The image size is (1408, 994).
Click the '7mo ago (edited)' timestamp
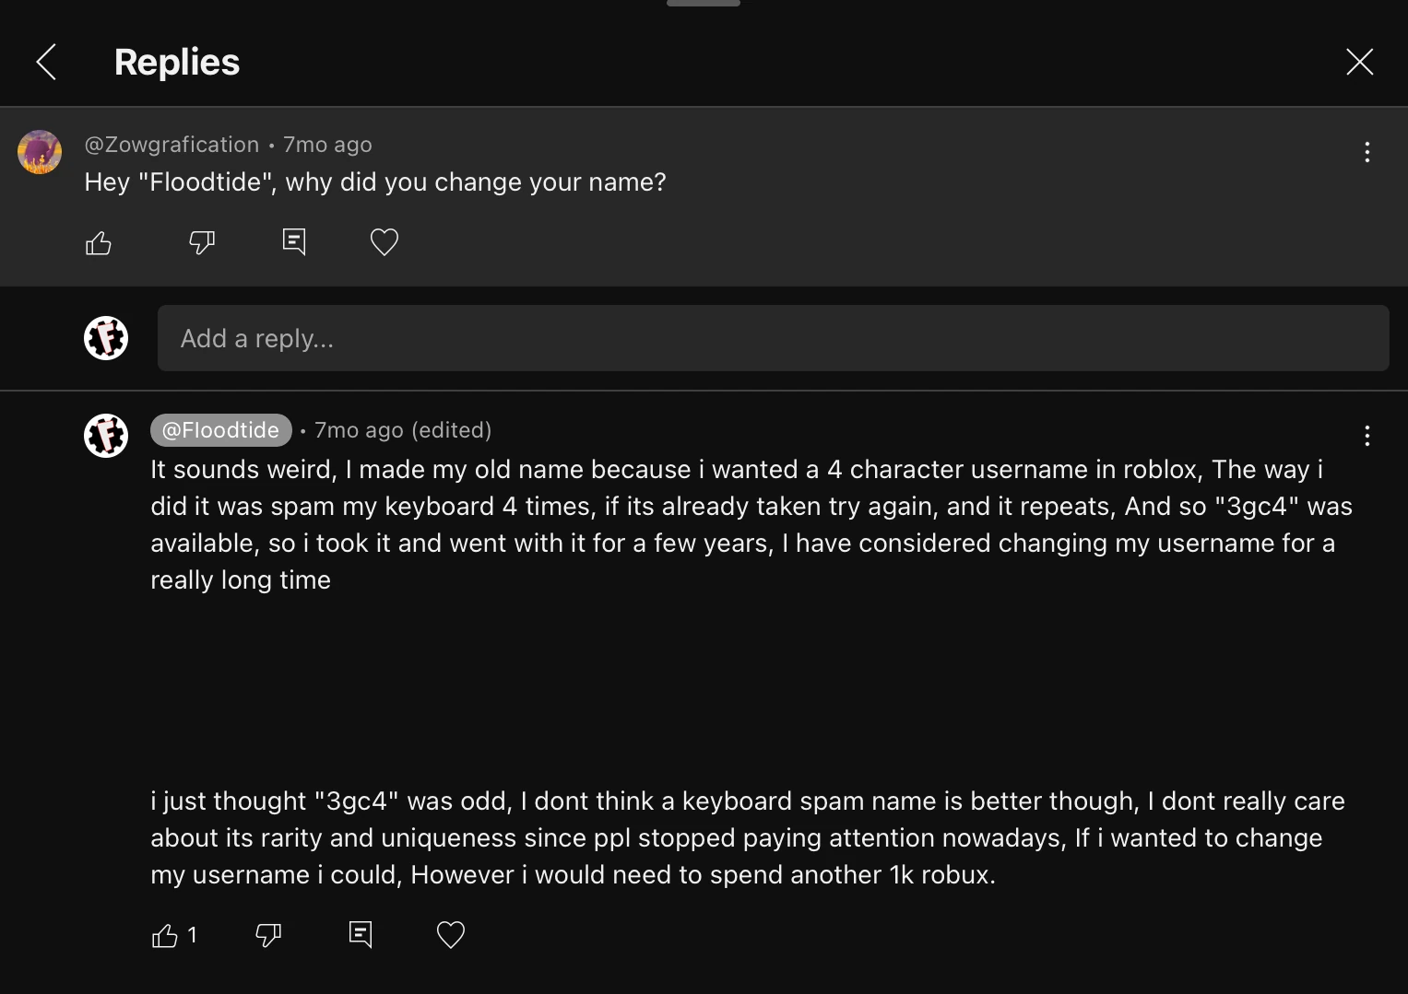[x=403, y=430]
